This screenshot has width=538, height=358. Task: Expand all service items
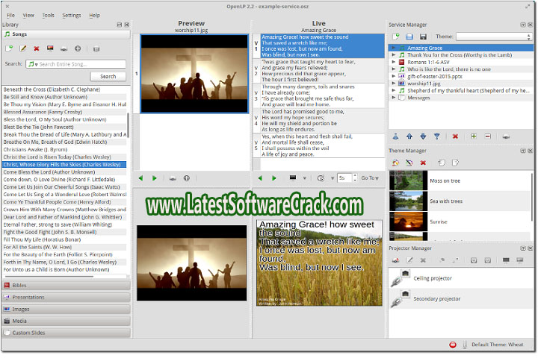pyautogui.click(x=474, y=136)
